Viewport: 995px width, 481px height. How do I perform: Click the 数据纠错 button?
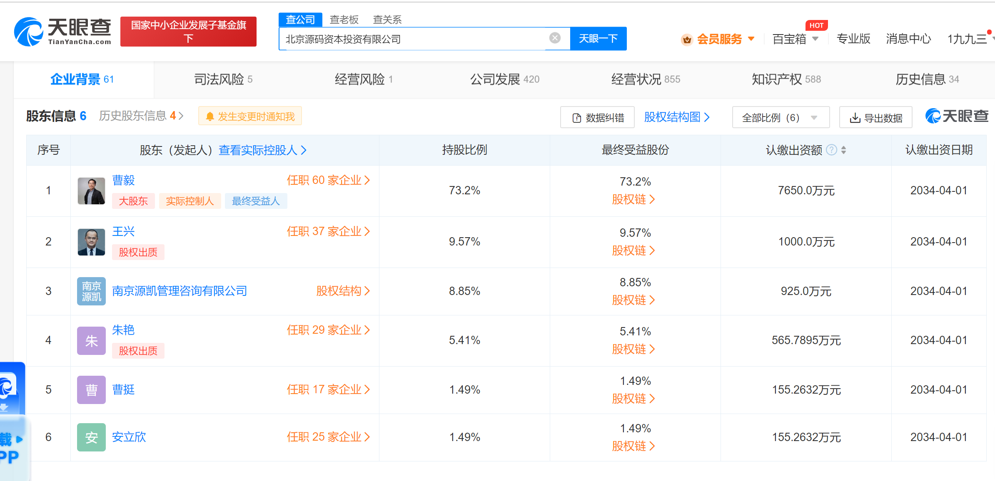(597, 117)
